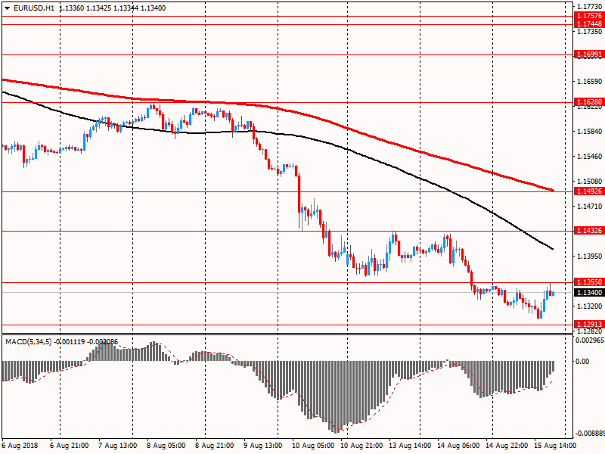Click the 10 Aug 05:00 time axis label
The height and width of the screenshot is (454, 605).
tap(313, 446)
